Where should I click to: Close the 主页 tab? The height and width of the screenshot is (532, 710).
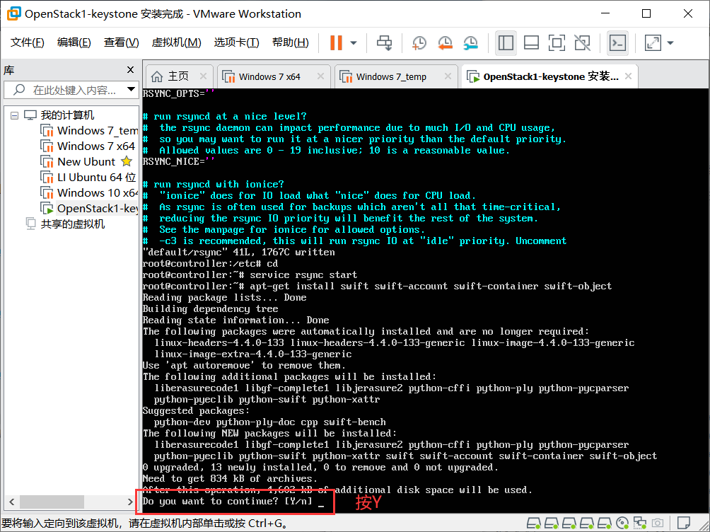point(203,76)
